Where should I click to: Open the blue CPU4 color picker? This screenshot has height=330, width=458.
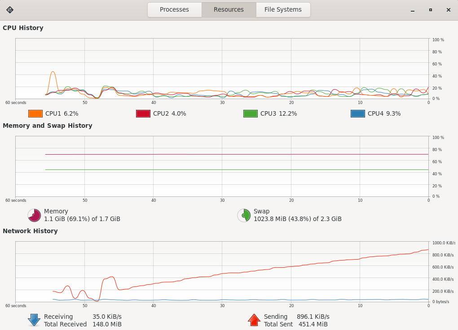tap(357, 114)
